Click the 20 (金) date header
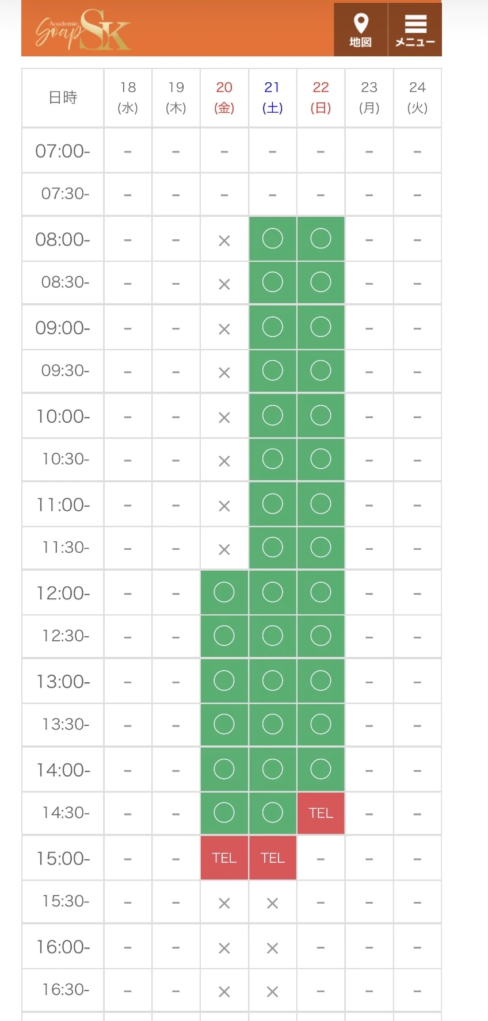Image resolution: width=488 pixels, height=1021 pixels. [224, 97]
